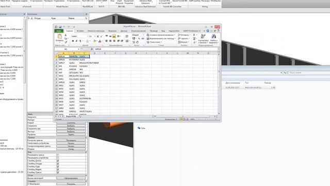This screenshot has height=186, width=330.
Task: Click the 'Проверить' button for route control
Action: pos(71,141)
